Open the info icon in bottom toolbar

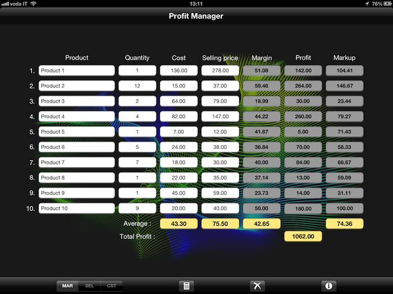328,286
